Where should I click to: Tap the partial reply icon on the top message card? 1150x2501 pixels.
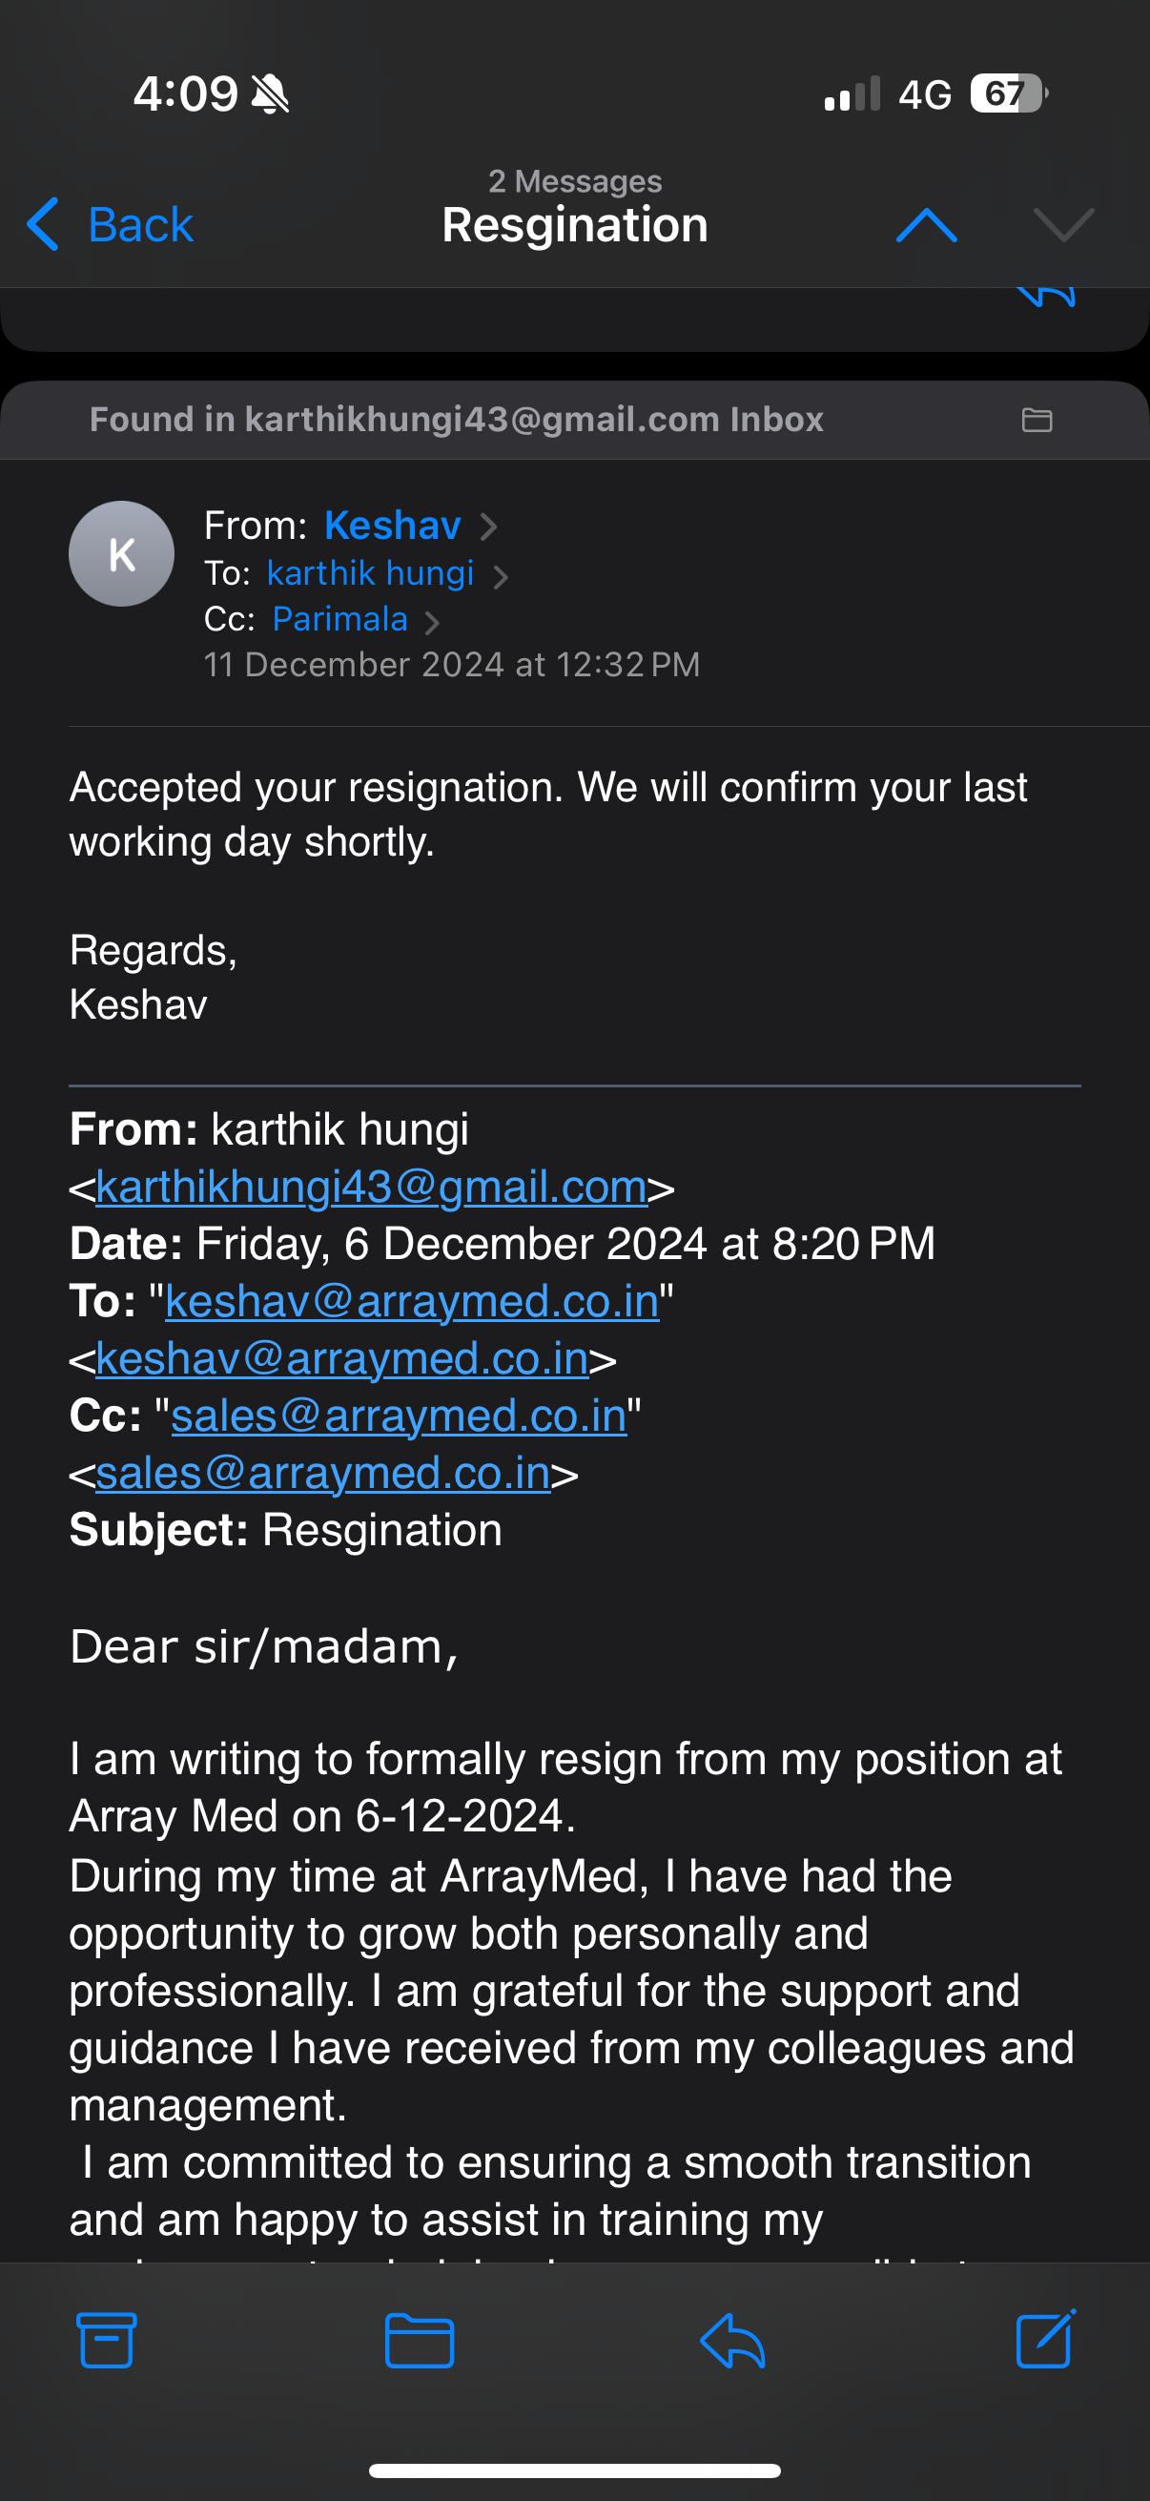[1046, 295]
